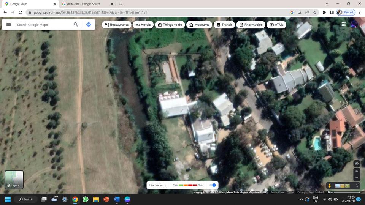The image size is (365, 205).
Task: Open the first Street View imagery thumbnail
Action: point(337,186)
